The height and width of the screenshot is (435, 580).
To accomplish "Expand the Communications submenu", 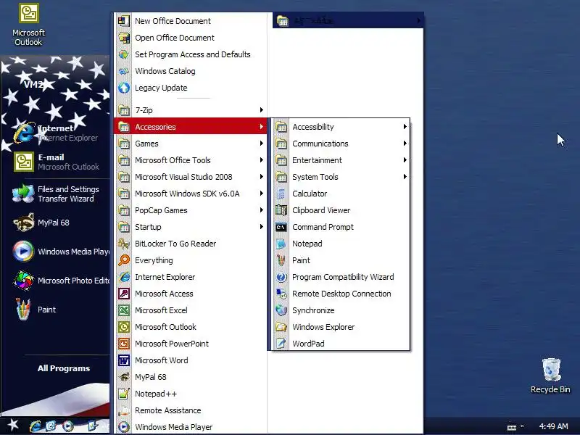I will 341,144.
